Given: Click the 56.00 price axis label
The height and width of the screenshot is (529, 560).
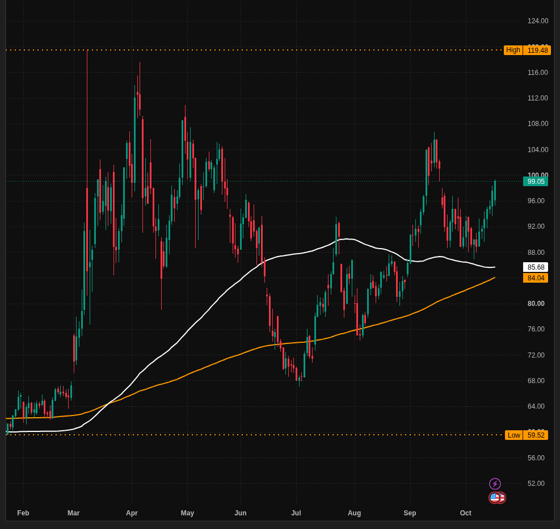Looking at the screenshot, I should (x=536, y=458).
